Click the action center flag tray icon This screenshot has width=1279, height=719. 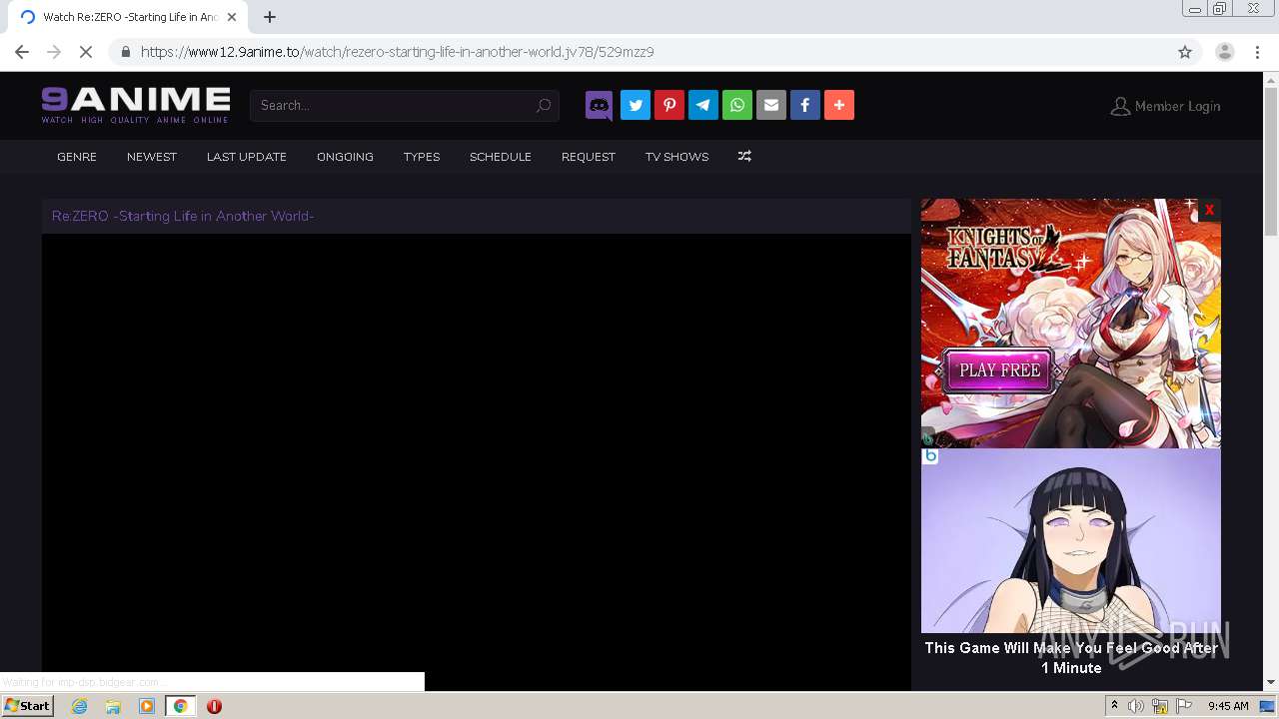(x=1182, y=706)
